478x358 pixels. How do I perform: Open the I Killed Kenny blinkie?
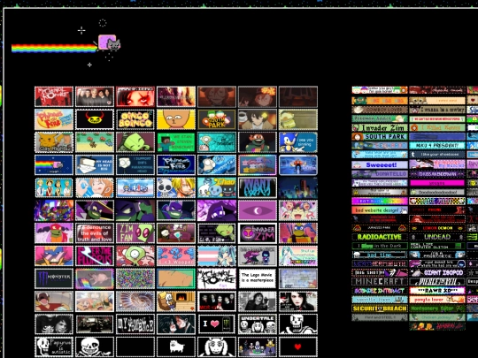tap(437, 127)
